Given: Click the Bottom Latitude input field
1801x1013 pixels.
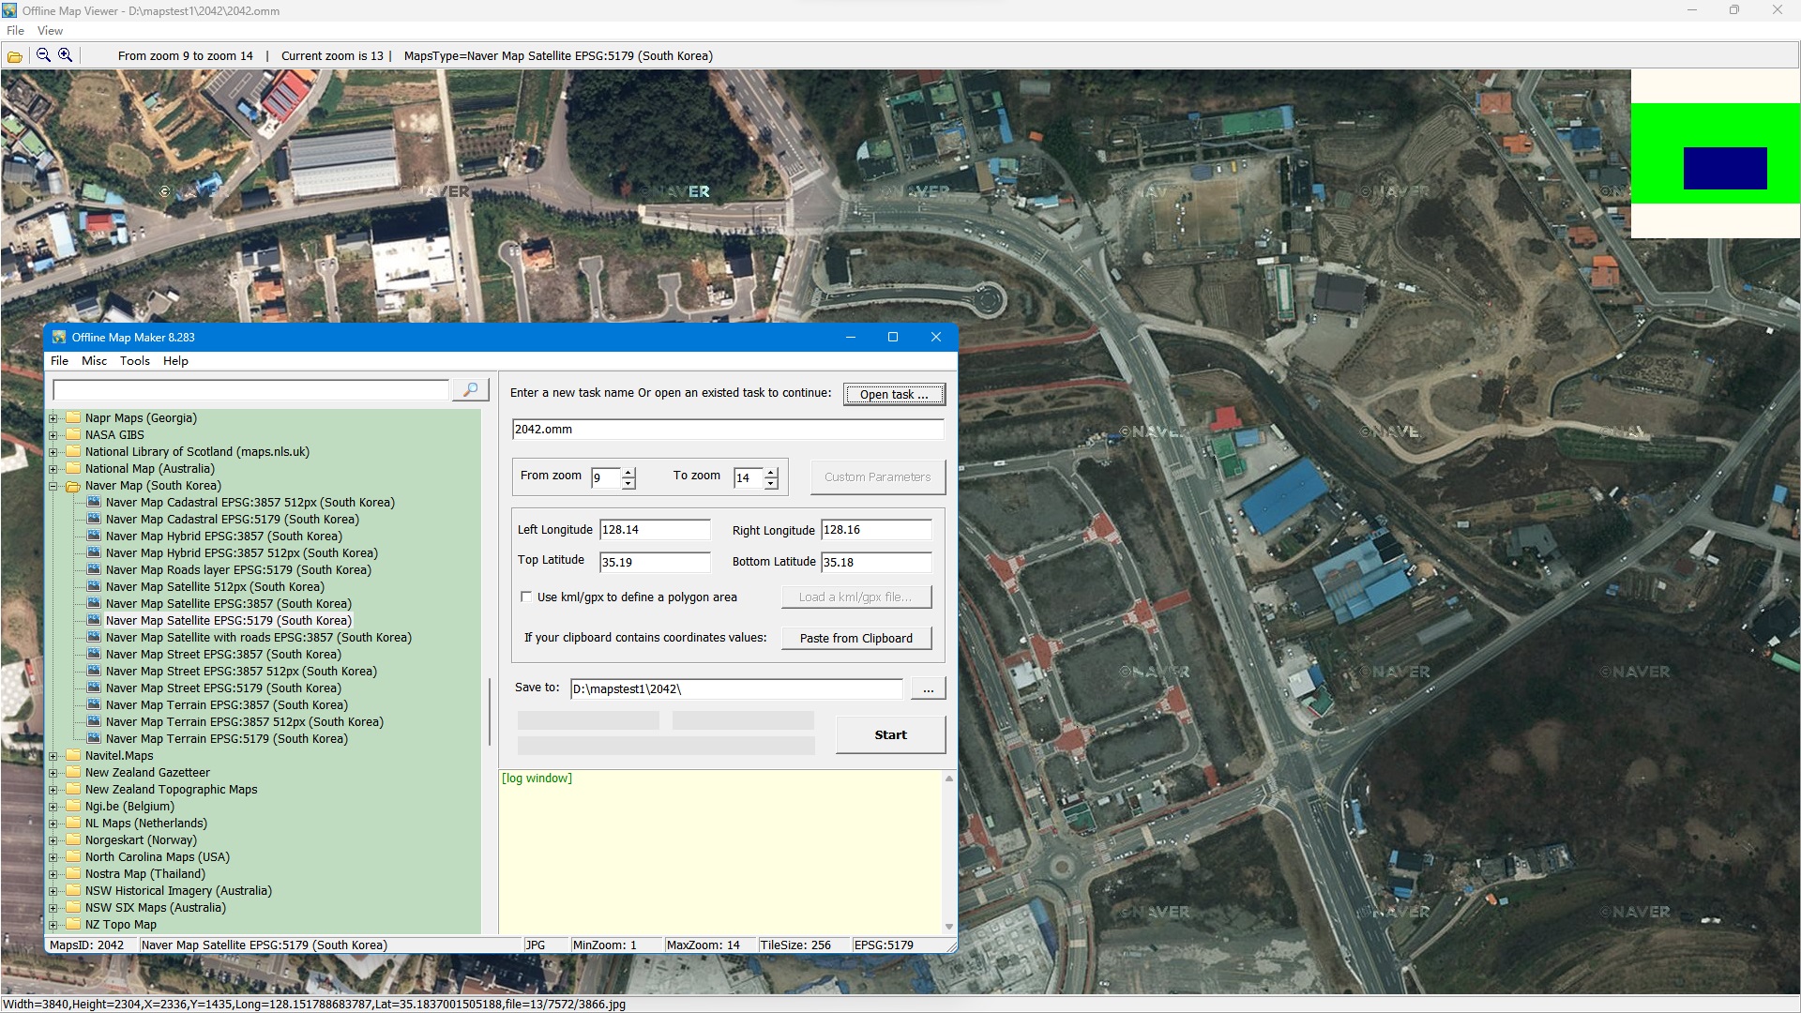Looking at the screenshot, I should [876, 562].
